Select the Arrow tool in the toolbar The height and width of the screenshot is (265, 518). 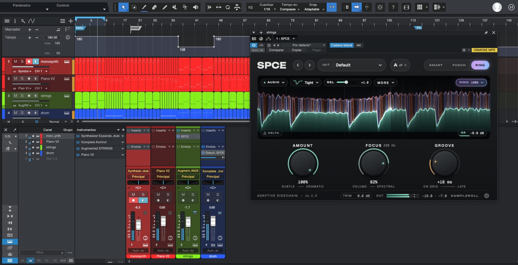click(123, 7)
